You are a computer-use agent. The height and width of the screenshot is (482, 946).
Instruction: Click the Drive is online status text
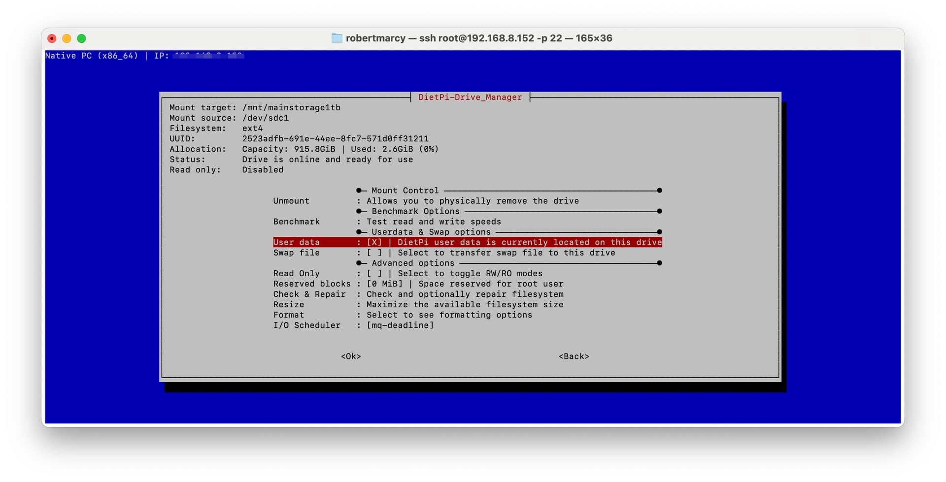pyautogui.click(x=327, y=159)
